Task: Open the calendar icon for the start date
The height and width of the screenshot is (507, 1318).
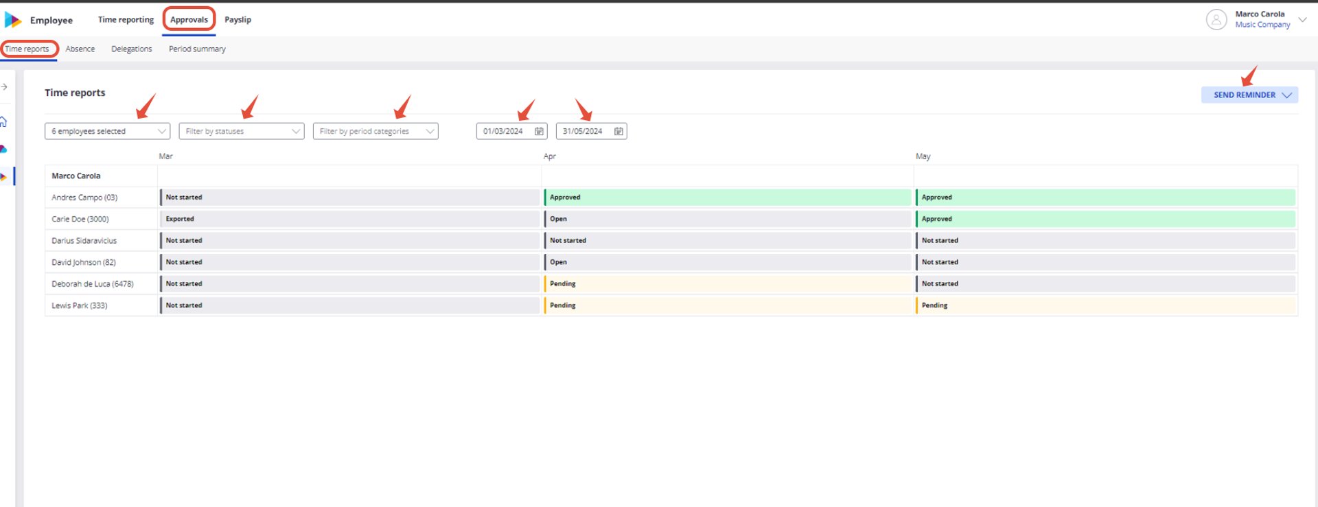Action: point(539,131)
